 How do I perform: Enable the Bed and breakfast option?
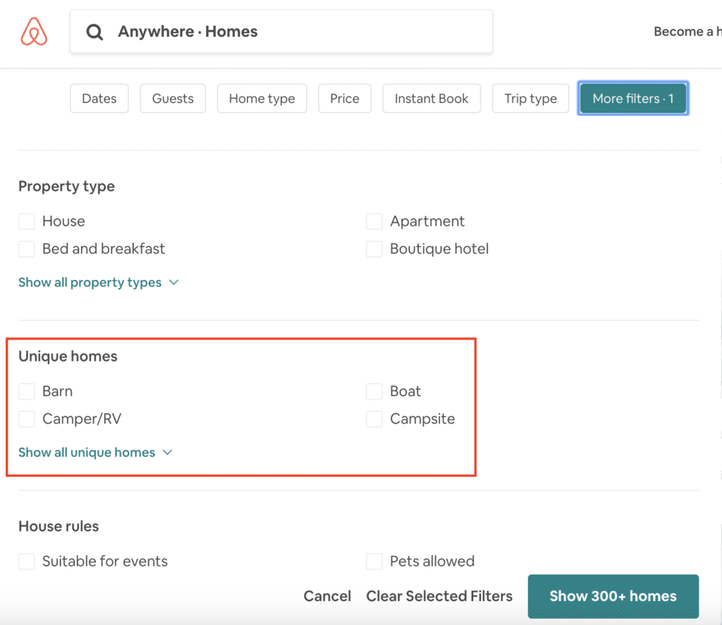[27, 249]
